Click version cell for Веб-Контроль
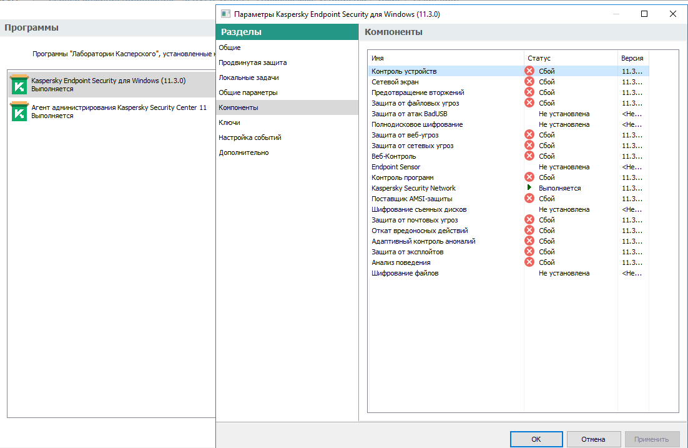This screenshot has width=688, height=448. pos(632,156)
